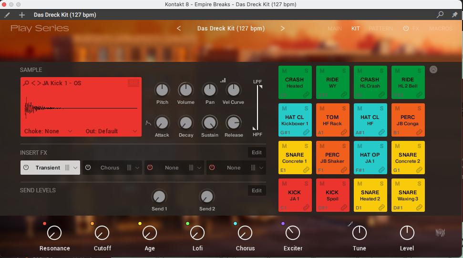Solo the HAT CL HF pad
Image resolution: width=463 pixels, height=258 pixels.
pyautogui.click(x=381, y=109)
